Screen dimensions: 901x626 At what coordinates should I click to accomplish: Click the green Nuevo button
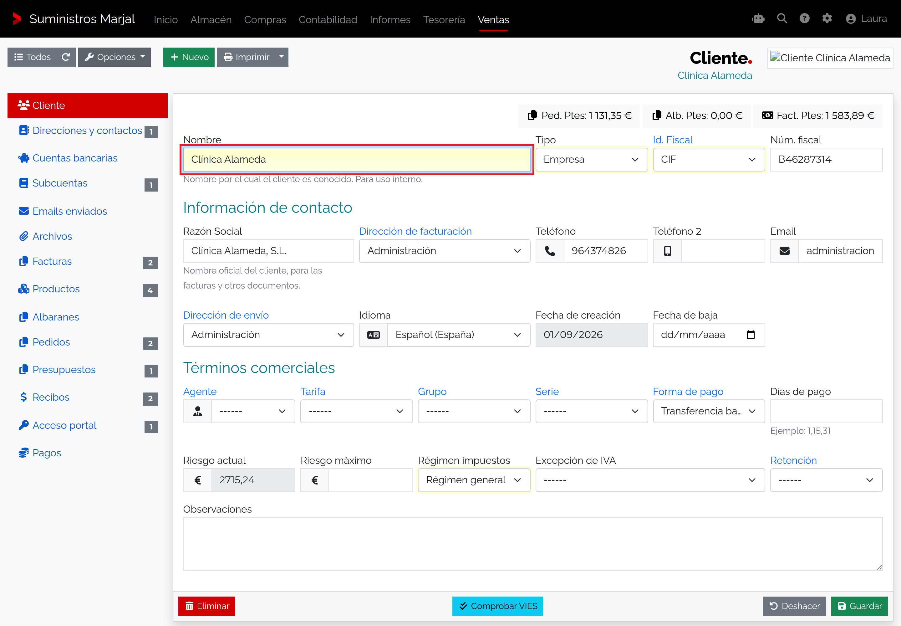click(189, 57)
